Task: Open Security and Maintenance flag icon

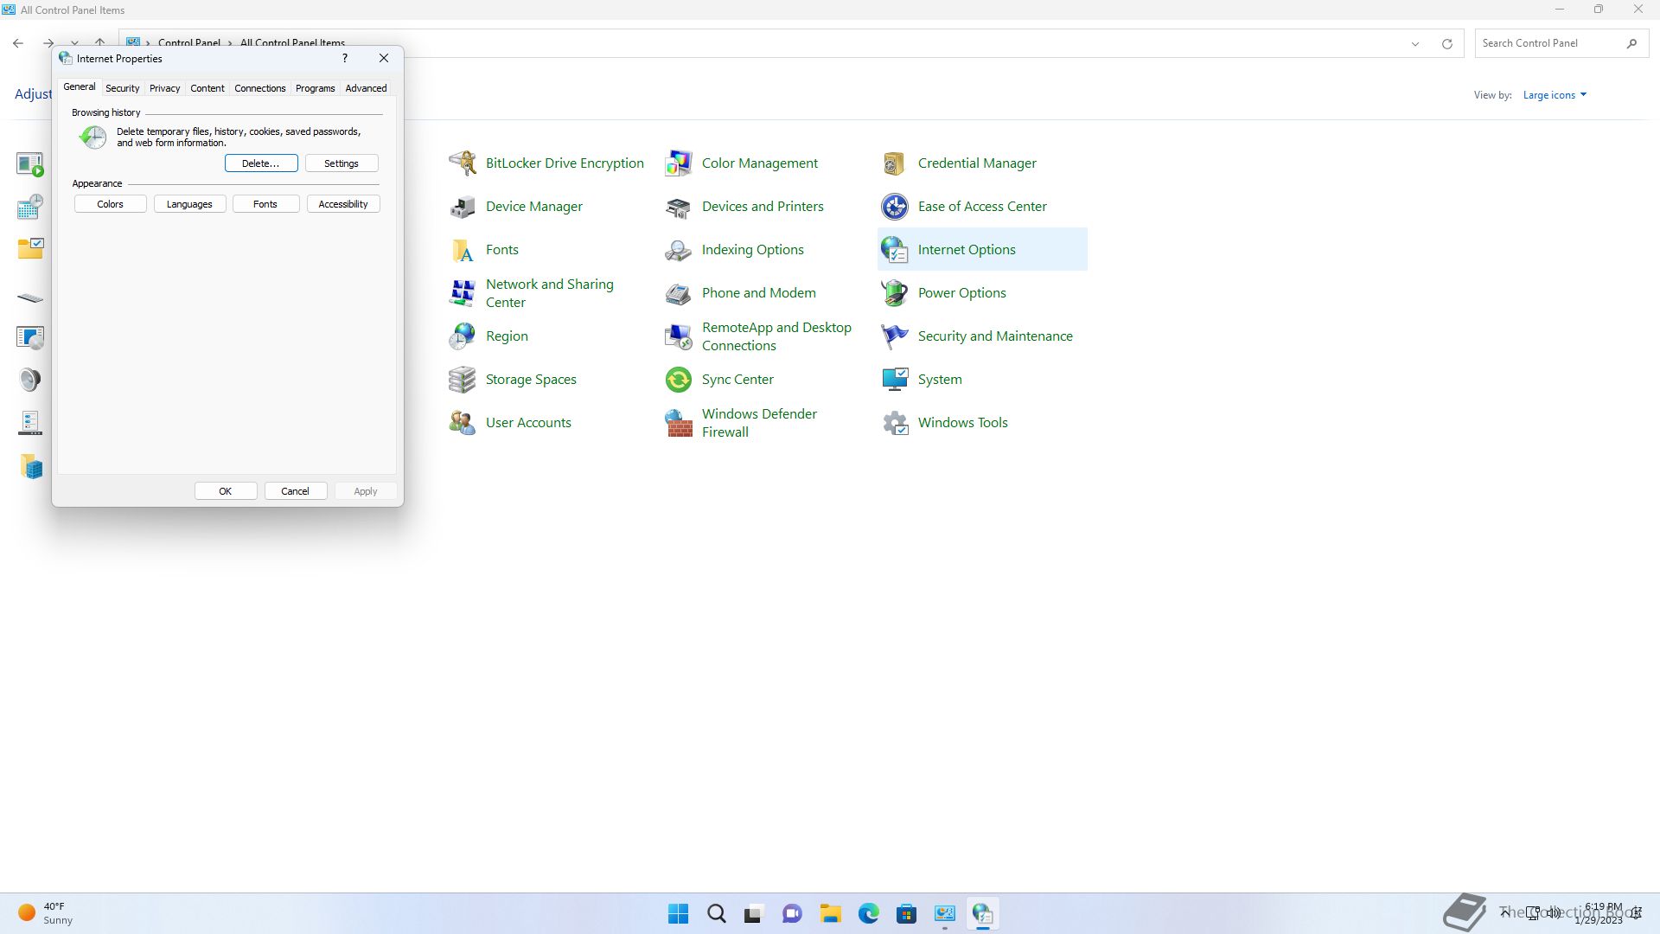Action: click(x=895, y=336)
